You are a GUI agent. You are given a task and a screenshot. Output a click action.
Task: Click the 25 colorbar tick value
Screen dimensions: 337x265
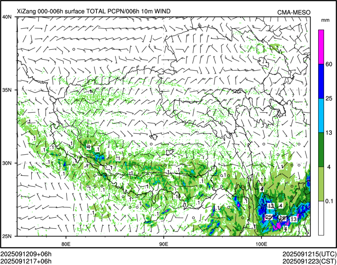(x=329, y=99)
